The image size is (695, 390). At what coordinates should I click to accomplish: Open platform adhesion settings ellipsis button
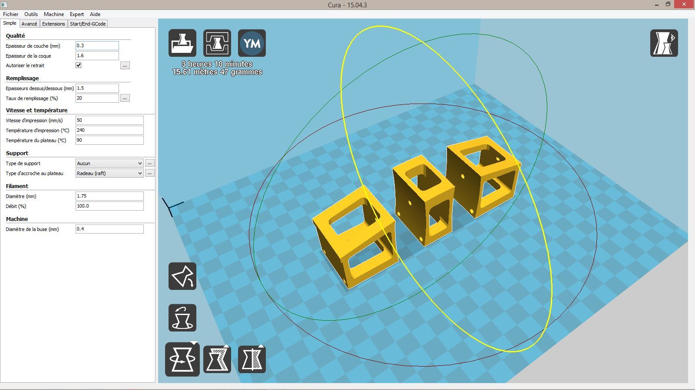coord(149,173)
